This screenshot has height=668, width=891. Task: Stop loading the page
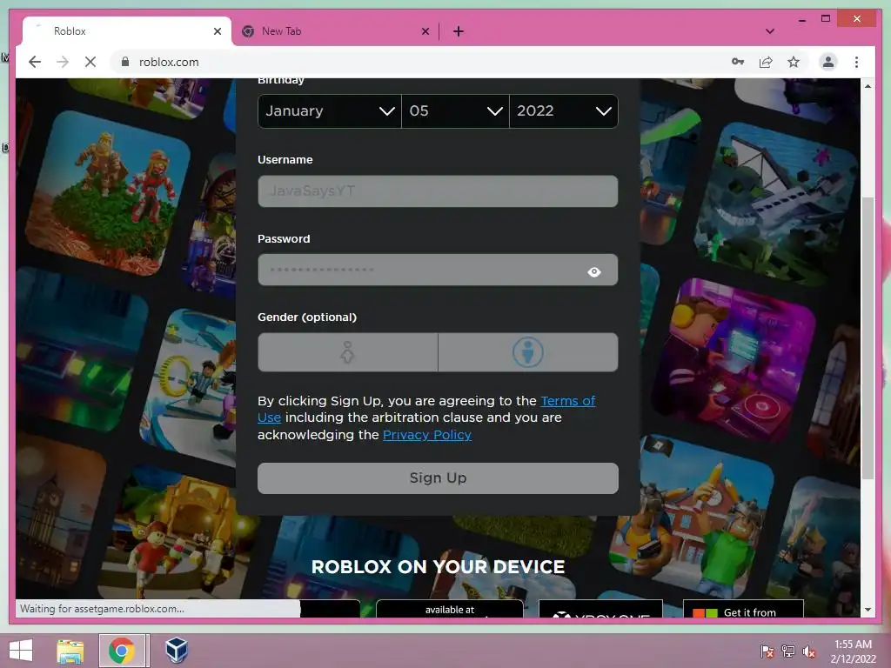point(90,62)
